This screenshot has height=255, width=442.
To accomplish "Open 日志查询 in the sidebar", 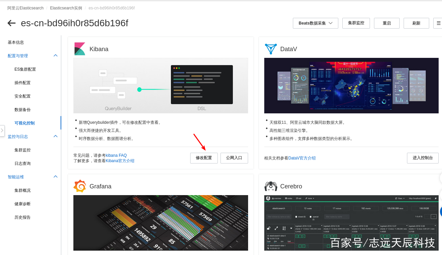I will coord(23,163).
